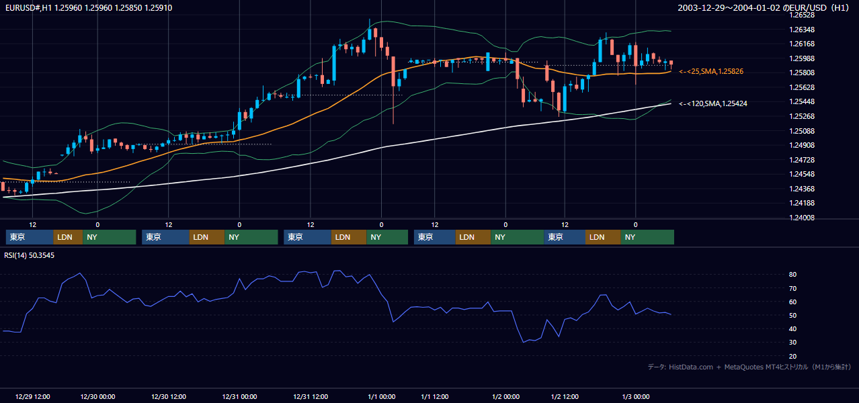Click RSI scale level 30
Image resolution: width=859 pixels, height=403 pixels.
pos(793,343)
